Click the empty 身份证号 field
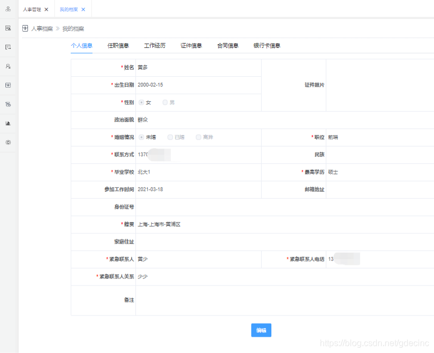Viewport: 434px width, 353px height. [285, 207]
